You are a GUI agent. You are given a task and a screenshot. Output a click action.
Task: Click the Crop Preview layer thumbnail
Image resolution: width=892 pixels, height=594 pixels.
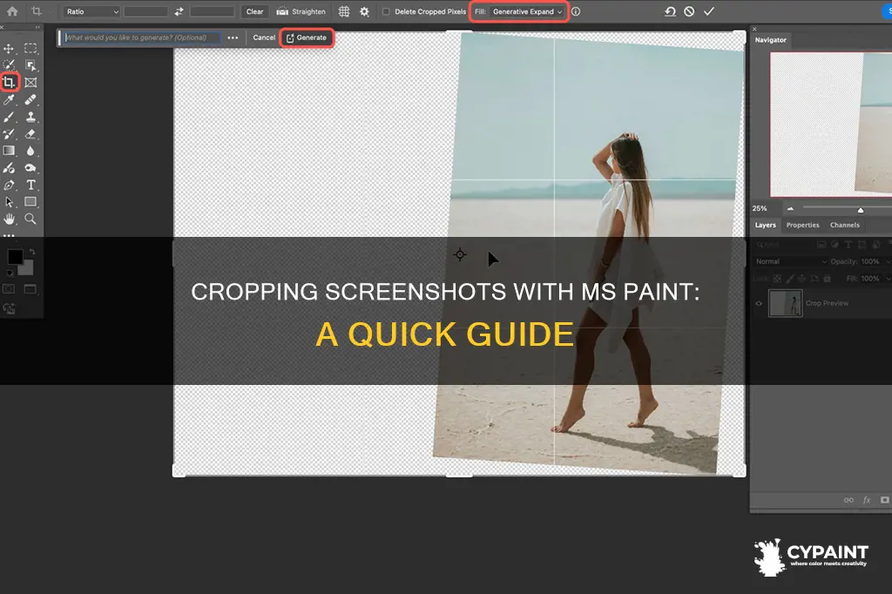(785, 303)
